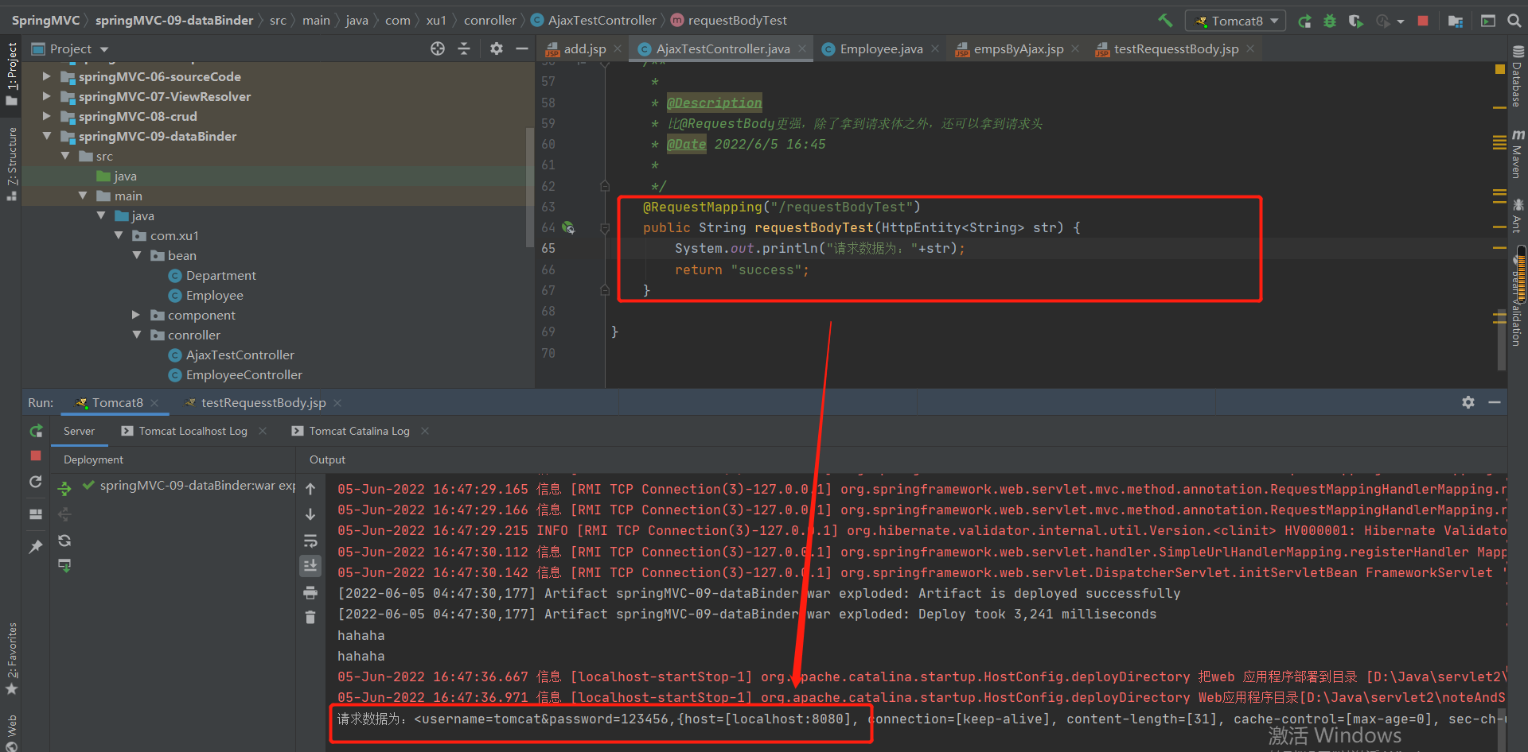Click the gutter run icon on line 64

click(568, 228)
